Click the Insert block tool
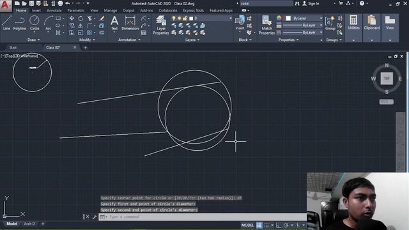The height and width of the screenshot is (230, 409). (240, 23)
